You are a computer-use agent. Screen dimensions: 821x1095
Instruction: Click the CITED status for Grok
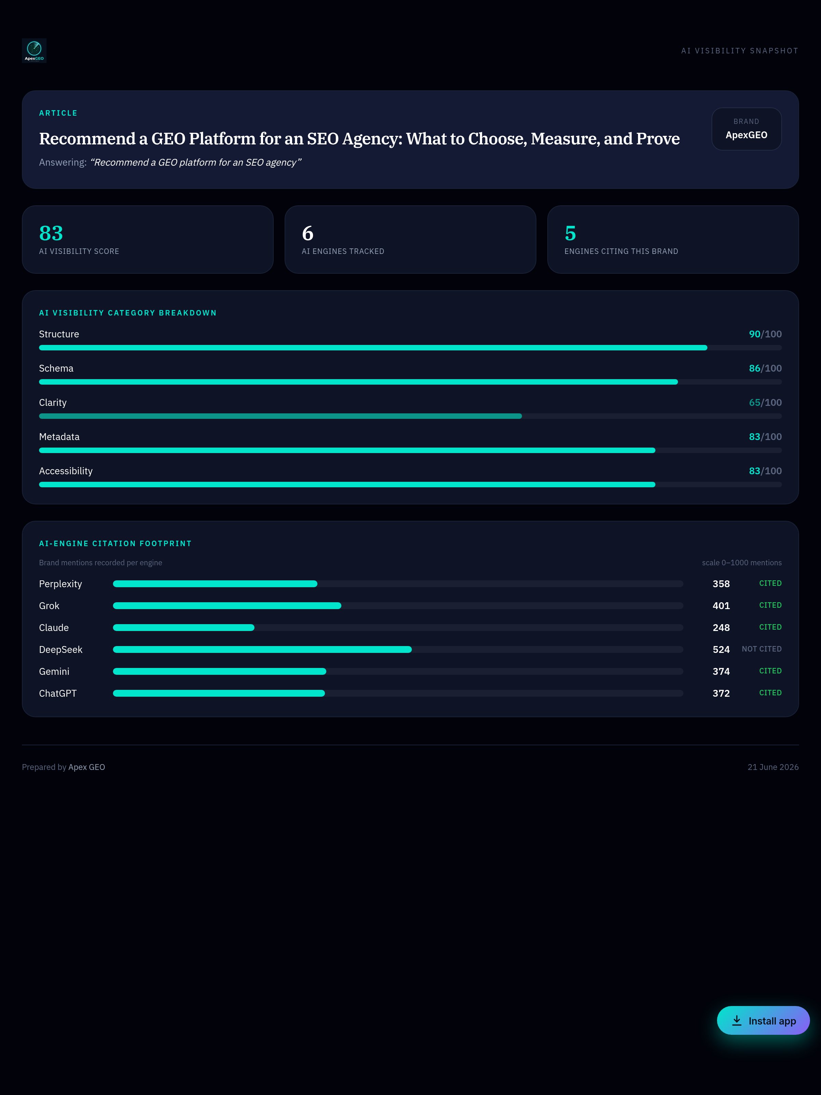pyautogui.click(x=770, y=605)
